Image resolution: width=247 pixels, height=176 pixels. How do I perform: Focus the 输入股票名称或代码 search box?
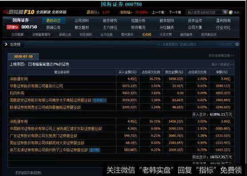204,12
